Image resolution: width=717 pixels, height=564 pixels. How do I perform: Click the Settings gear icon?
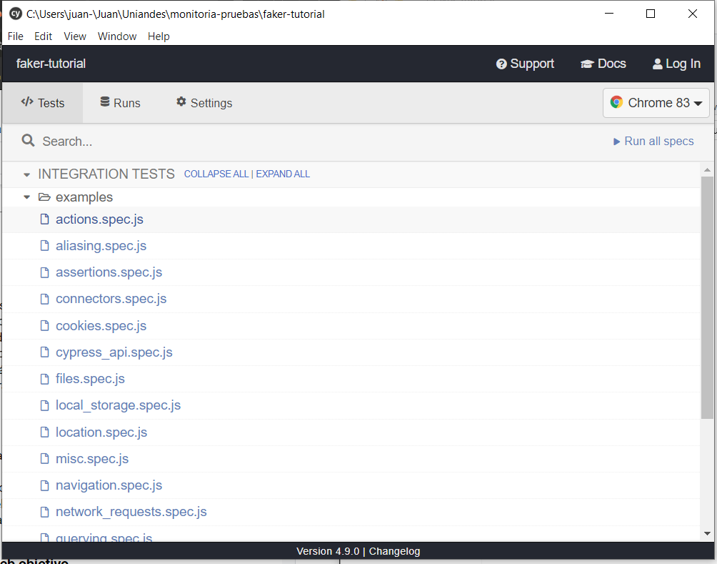coord(181,102)
